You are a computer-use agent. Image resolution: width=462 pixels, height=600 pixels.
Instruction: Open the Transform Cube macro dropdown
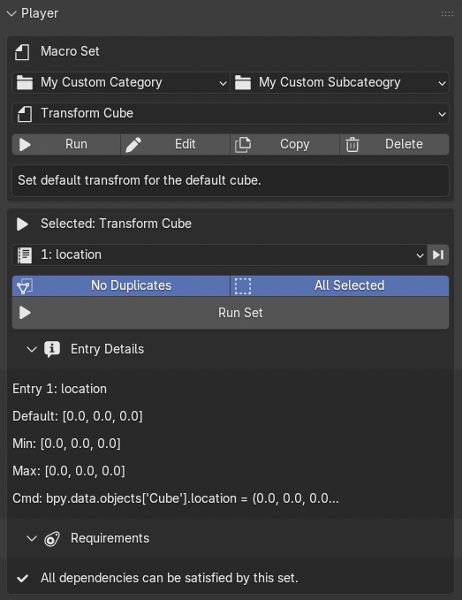[x=231, y=114]
